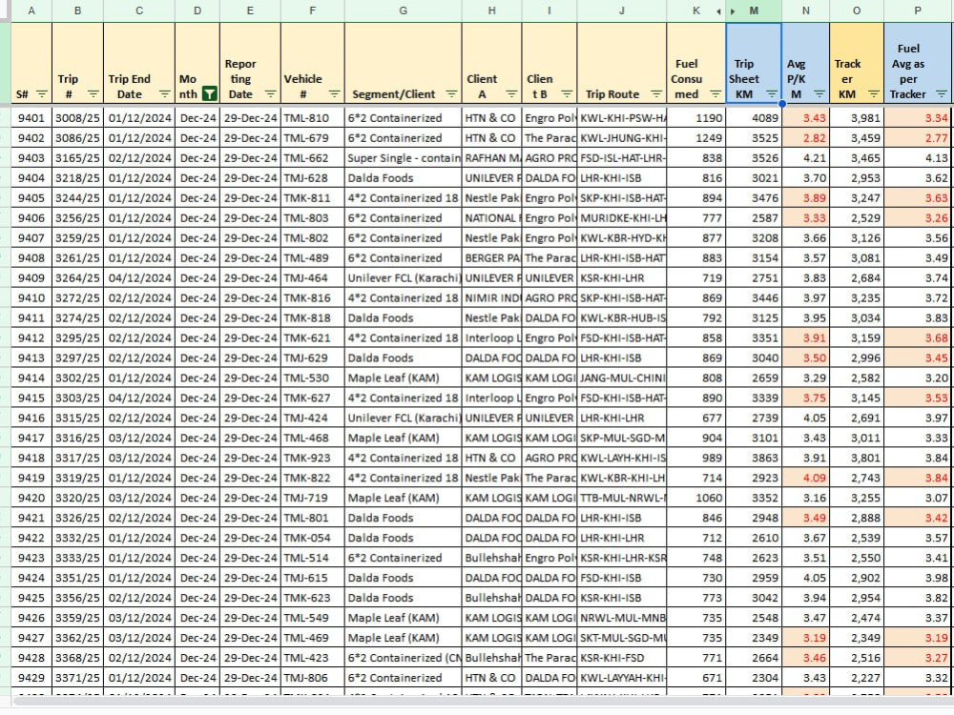This screenshot has height=715, width=954.
Task: Select vehicle cell TML-810
Action: pyautogui.click(x=313, y=118)
